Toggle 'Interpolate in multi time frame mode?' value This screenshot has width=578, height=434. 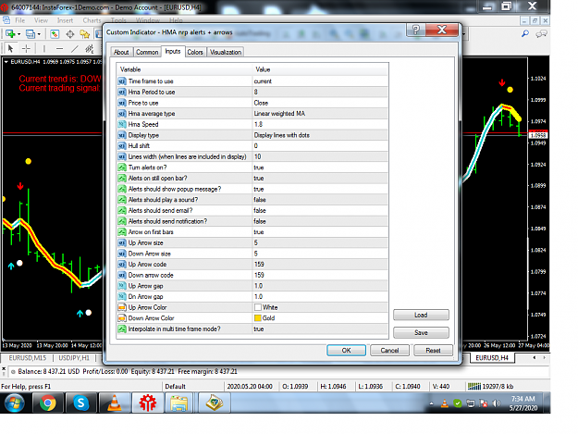tap(320, 329)
